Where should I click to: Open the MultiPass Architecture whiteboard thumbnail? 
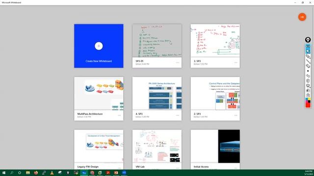click(99, 93)
